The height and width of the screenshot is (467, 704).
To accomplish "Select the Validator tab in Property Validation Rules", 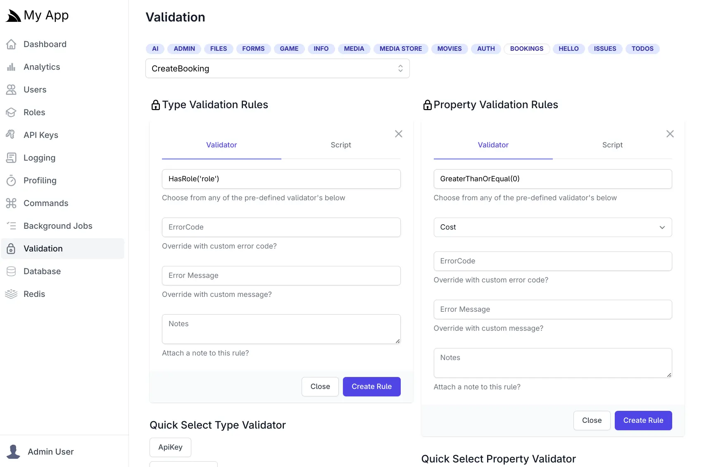I will 493,145.
